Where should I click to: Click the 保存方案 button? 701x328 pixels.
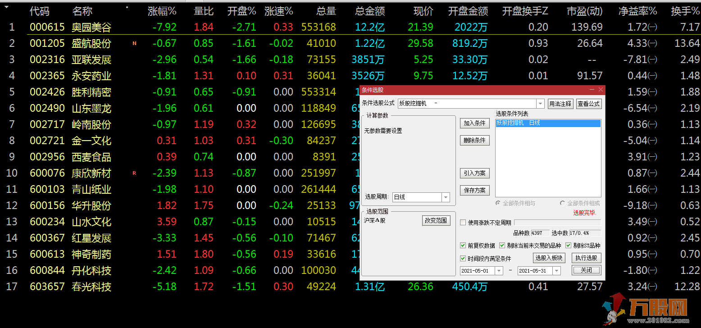pos(474,190)
